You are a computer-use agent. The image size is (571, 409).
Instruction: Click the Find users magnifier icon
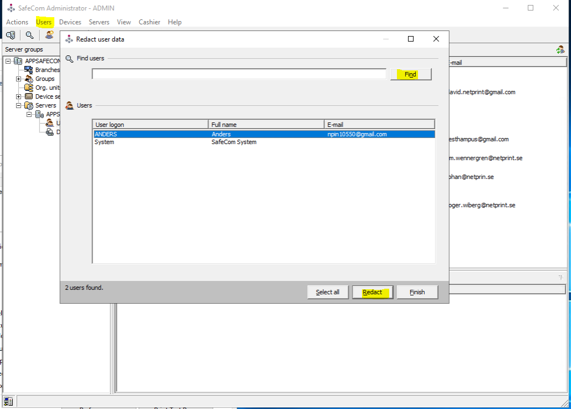click(69, 58)
